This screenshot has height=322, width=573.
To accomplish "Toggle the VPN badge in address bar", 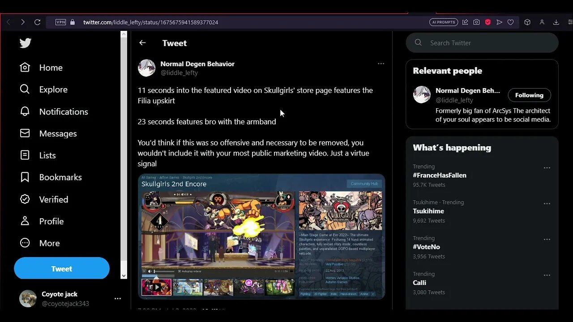I will [60, 22].
